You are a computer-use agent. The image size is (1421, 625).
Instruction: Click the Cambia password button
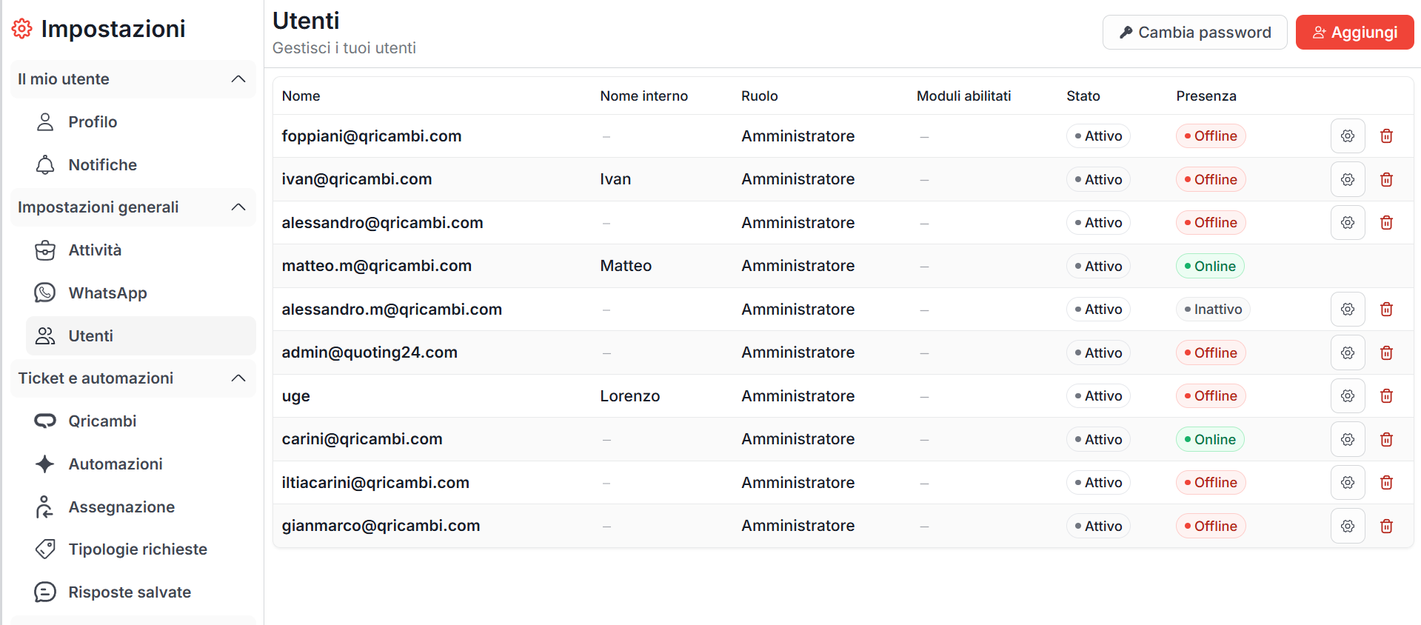point(1194,33)
